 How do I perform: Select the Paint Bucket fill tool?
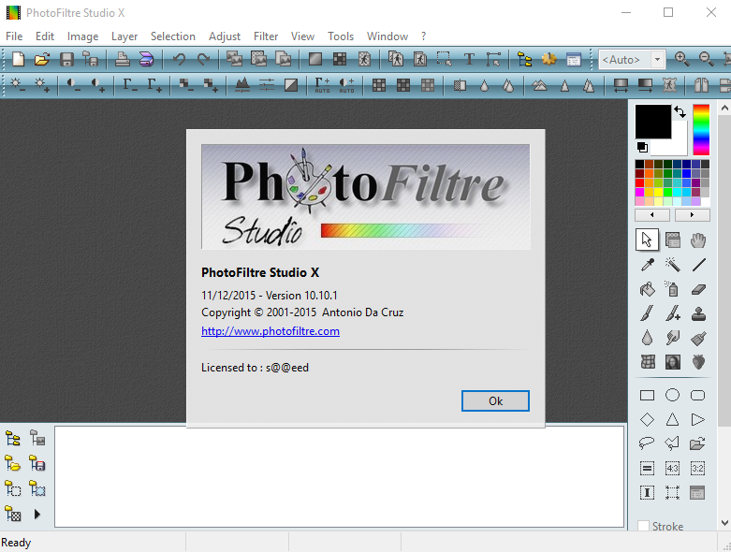pos(647,289)
